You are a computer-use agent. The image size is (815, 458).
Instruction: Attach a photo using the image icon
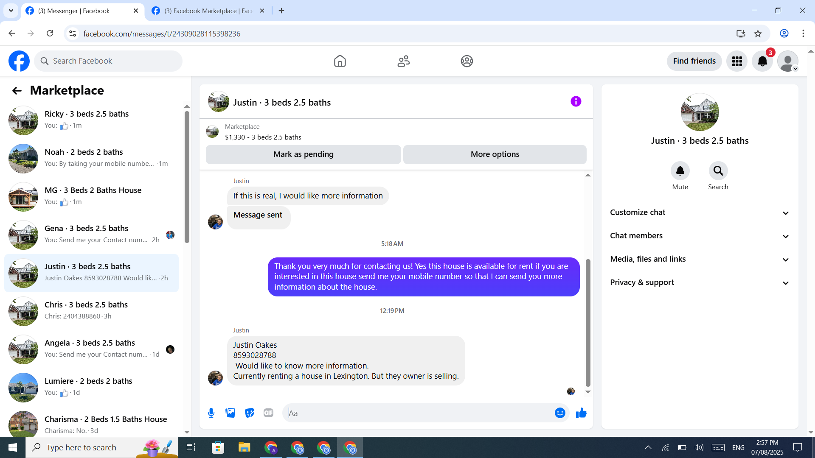pyautogui.click(x=230, y=413)
